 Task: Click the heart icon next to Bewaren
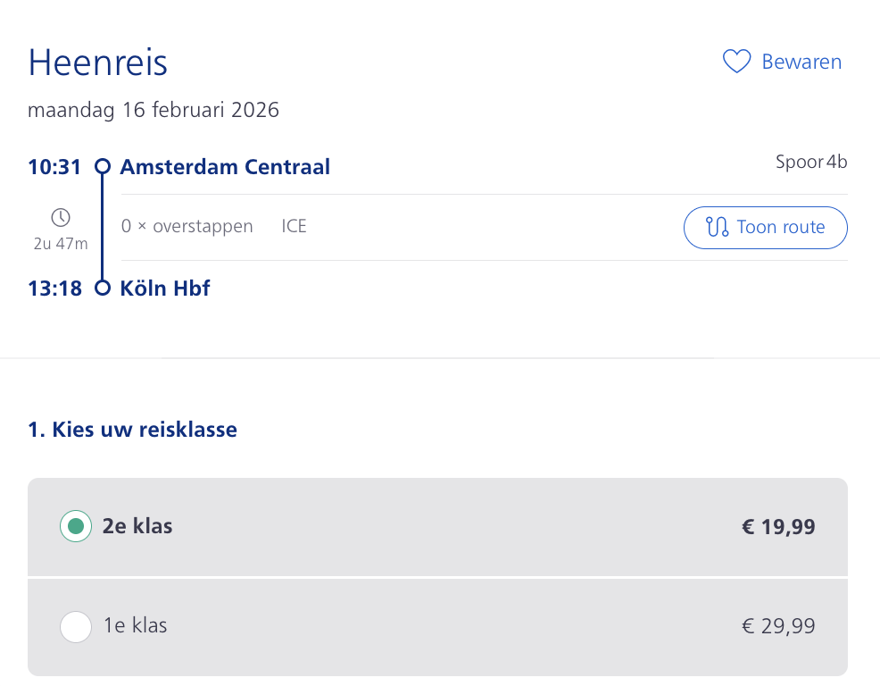click(735, 62)
